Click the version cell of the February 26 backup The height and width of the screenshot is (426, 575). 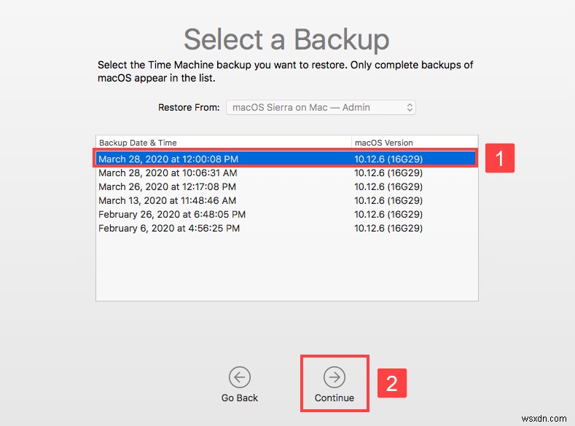[388, 215]
